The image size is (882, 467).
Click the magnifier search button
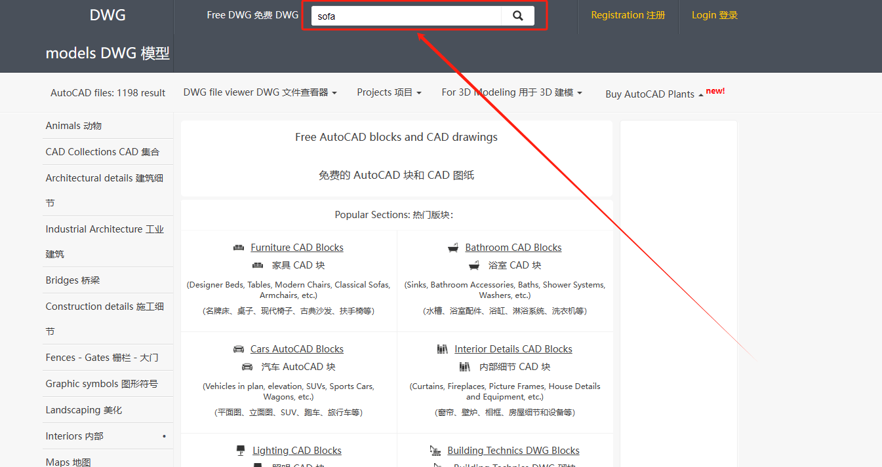(x=517, y=16)
